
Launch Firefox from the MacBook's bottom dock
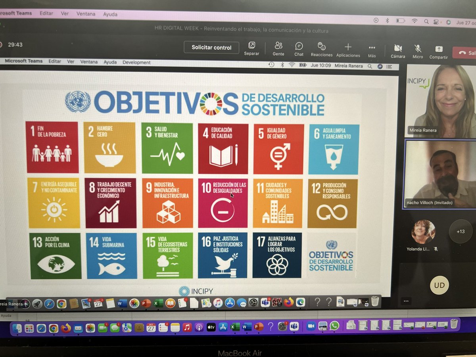66,328
